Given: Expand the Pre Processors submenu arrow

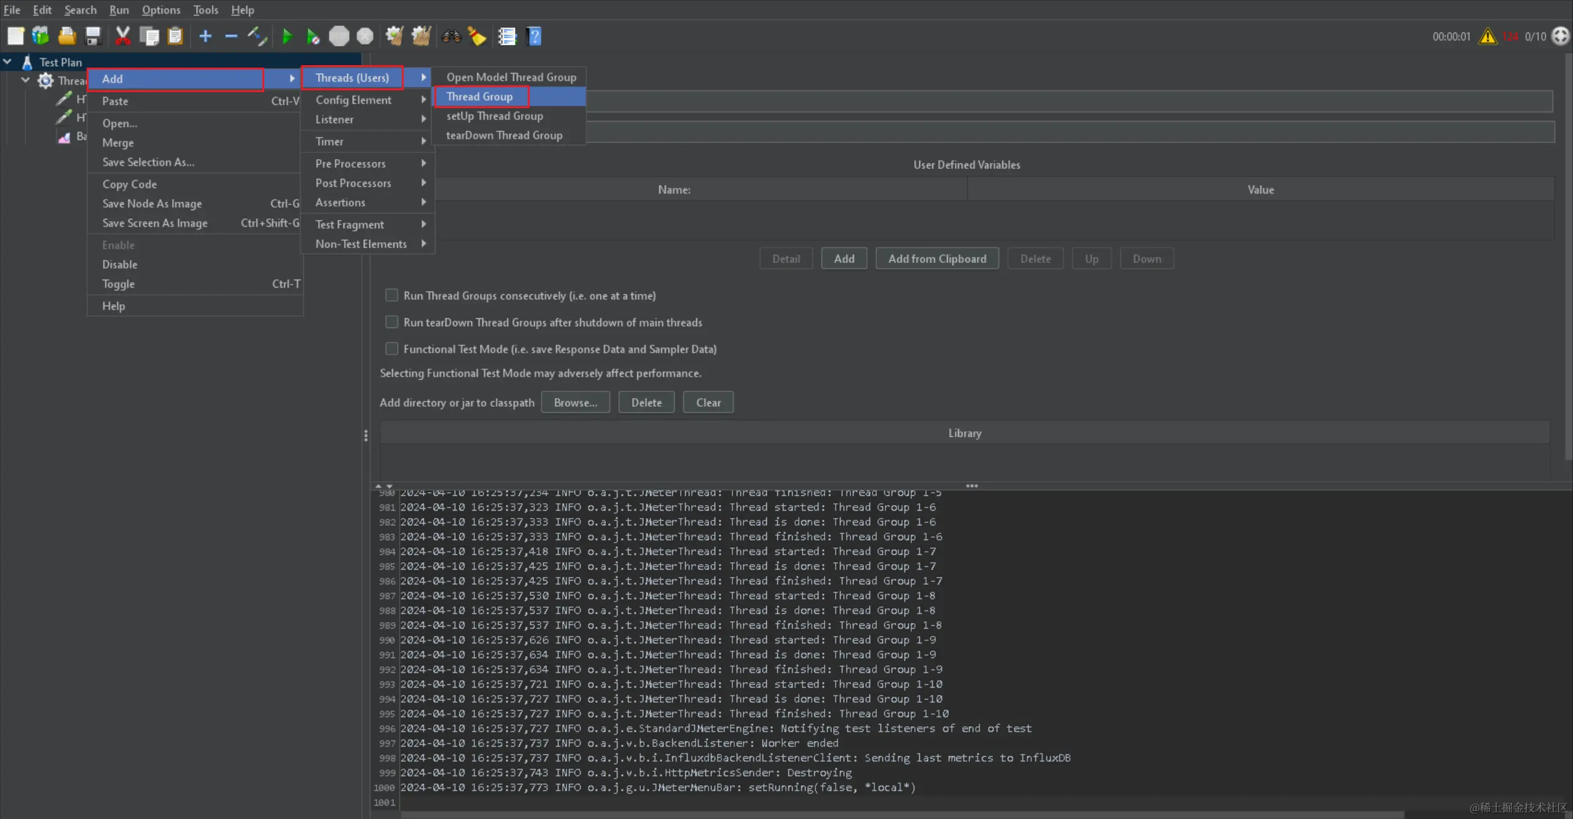Looking at the screenshot, I should pos(423,163).
